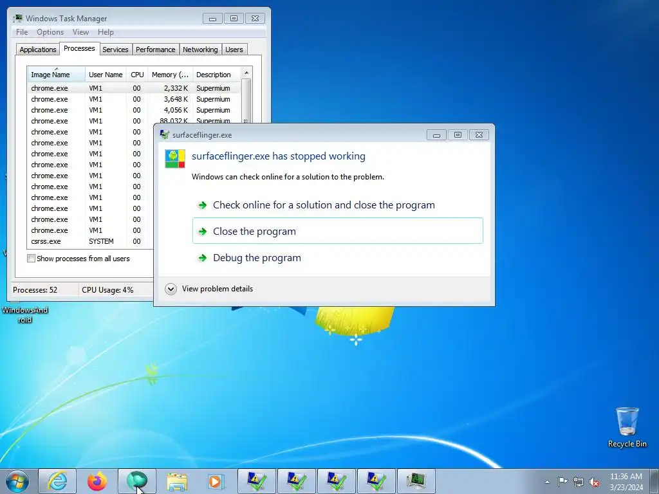Image resolution: width=659 pixels, height=494 pixels.
Task: Select the WindowsAndroid desktop shortcut
Action: (x=25, y=314)
